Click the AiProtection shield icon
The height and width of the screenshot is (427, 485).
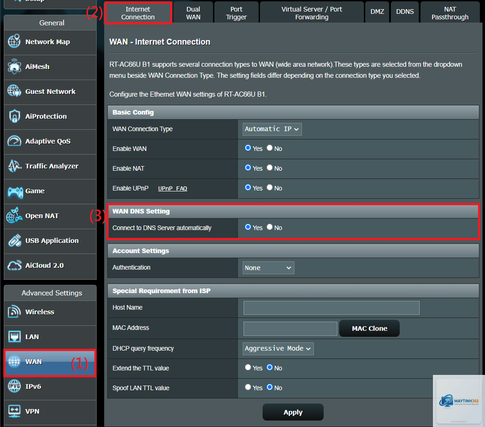(x=14, y=116)
